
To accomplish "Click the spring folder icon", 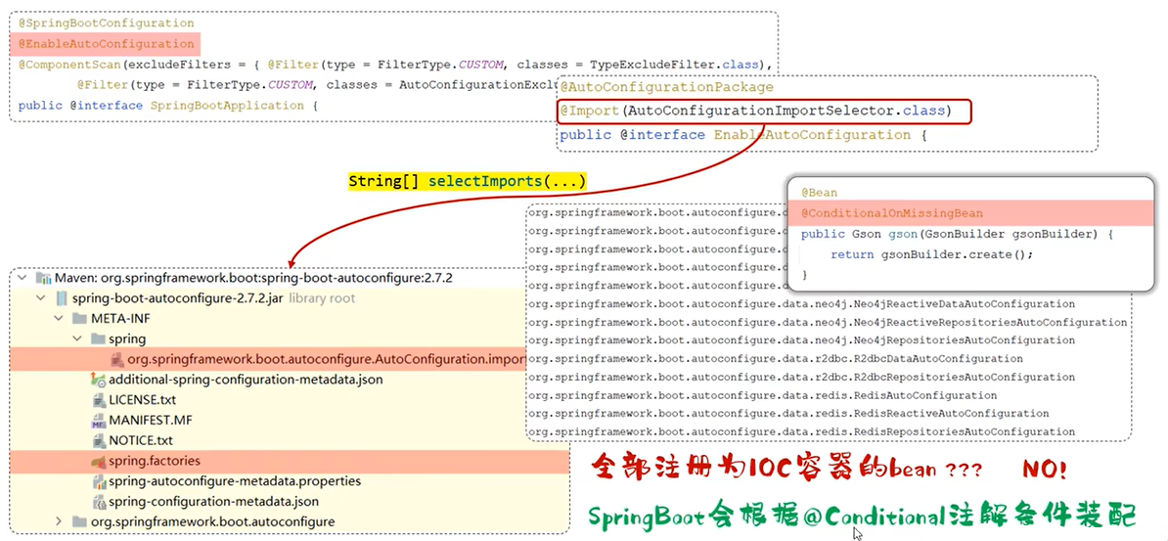I will pyautogui.click(x=98, y=339).
